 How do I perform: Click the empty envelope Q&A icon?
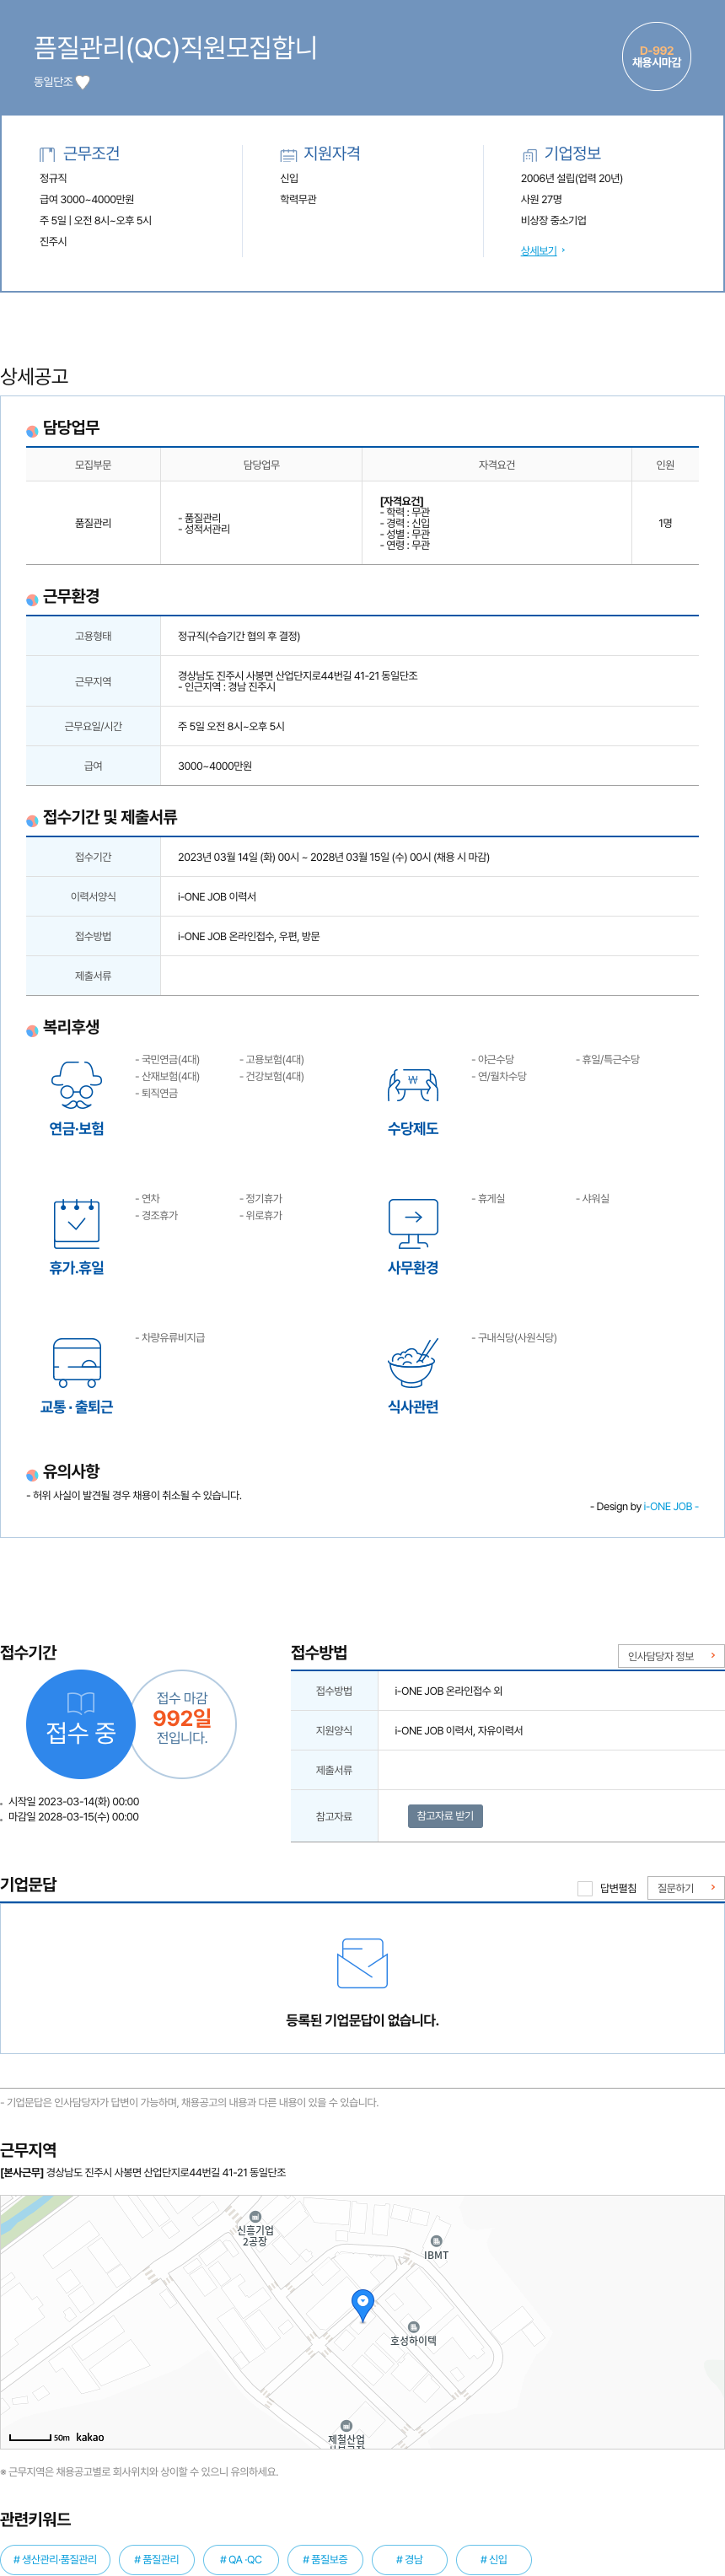pyautogui.click(x=362, y=1963)
